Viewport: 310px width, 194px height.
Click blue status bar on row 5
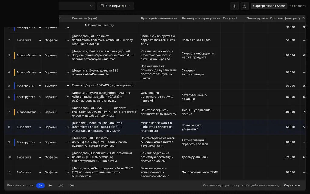[x=14, y=86]
